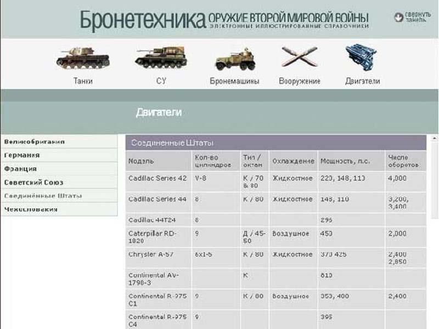Click the Мощность, л.с. column header

(x=346, y=161)
